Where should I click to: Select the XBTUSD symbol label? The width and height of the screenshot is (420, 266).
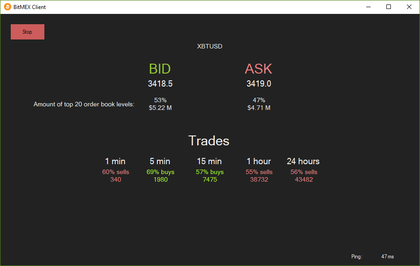[x=210, y=46]
